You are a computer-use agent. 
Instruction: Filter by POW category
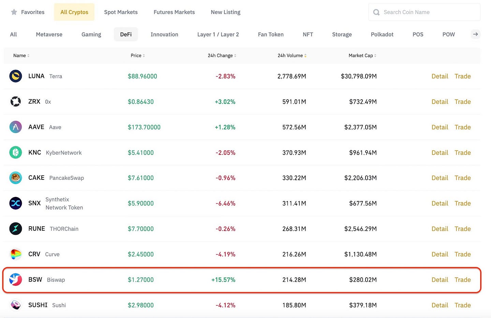pyautogui.click(x=449, y=34)
